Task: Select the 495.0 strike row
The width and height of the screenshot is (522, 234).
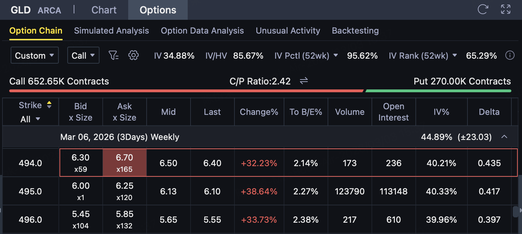Action: (30, 191)
